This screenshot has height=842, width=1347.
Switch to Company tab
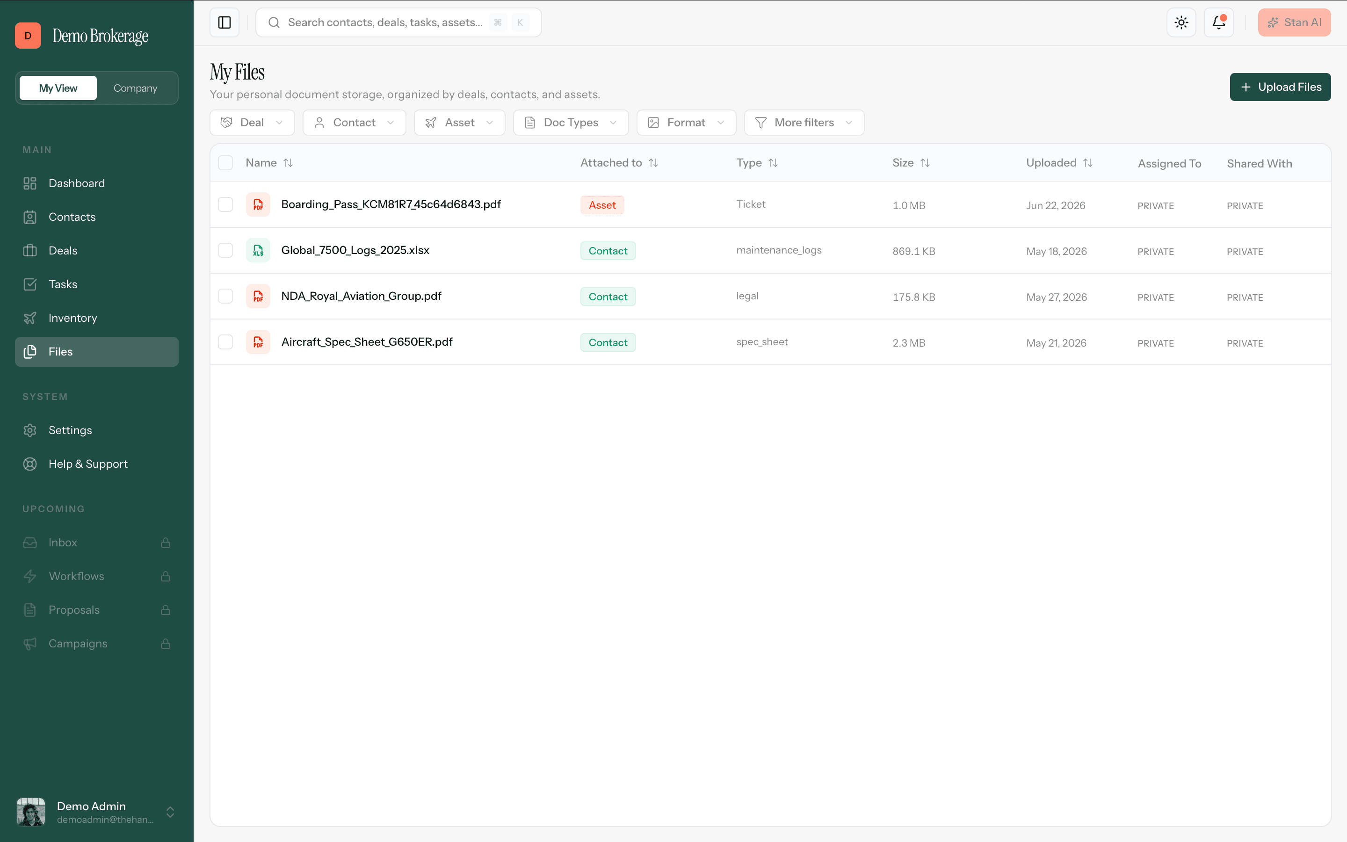point(135,88)
